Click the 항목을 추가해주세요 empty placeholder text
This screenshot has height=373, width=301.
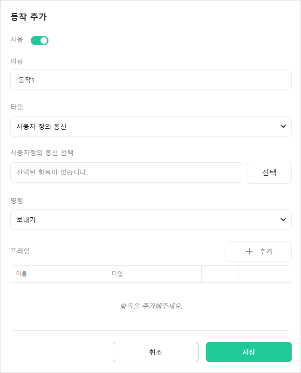(151, 306)
